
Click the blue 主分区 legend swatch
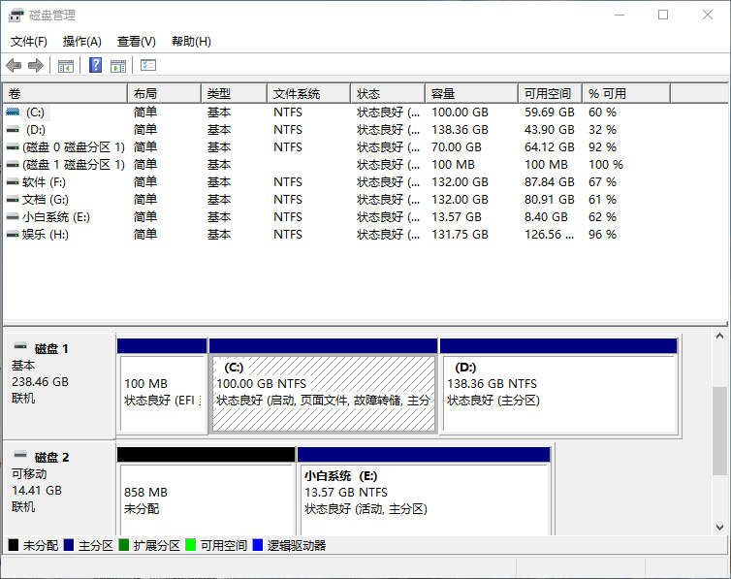click(x=69, y=546)
